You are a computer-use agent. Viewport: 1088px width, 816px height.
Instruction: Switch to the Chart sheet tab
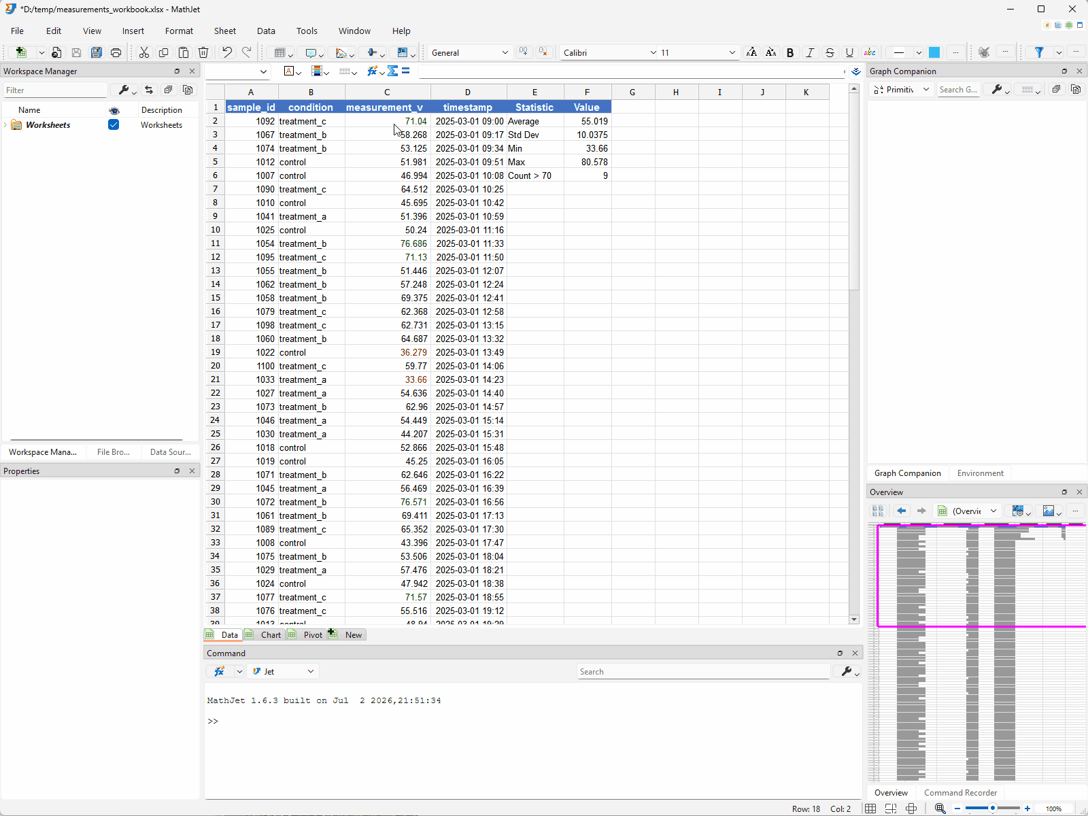(265, 634)
